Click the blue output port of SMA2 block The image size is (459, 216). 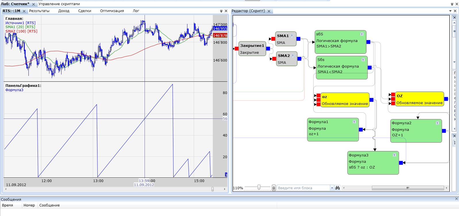299,59
